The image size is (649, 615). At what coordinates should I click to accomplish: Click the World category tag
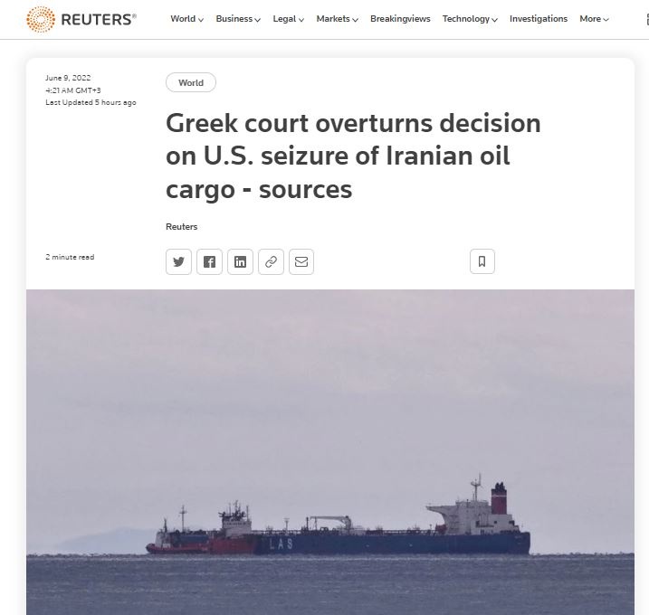pos(191,82)
